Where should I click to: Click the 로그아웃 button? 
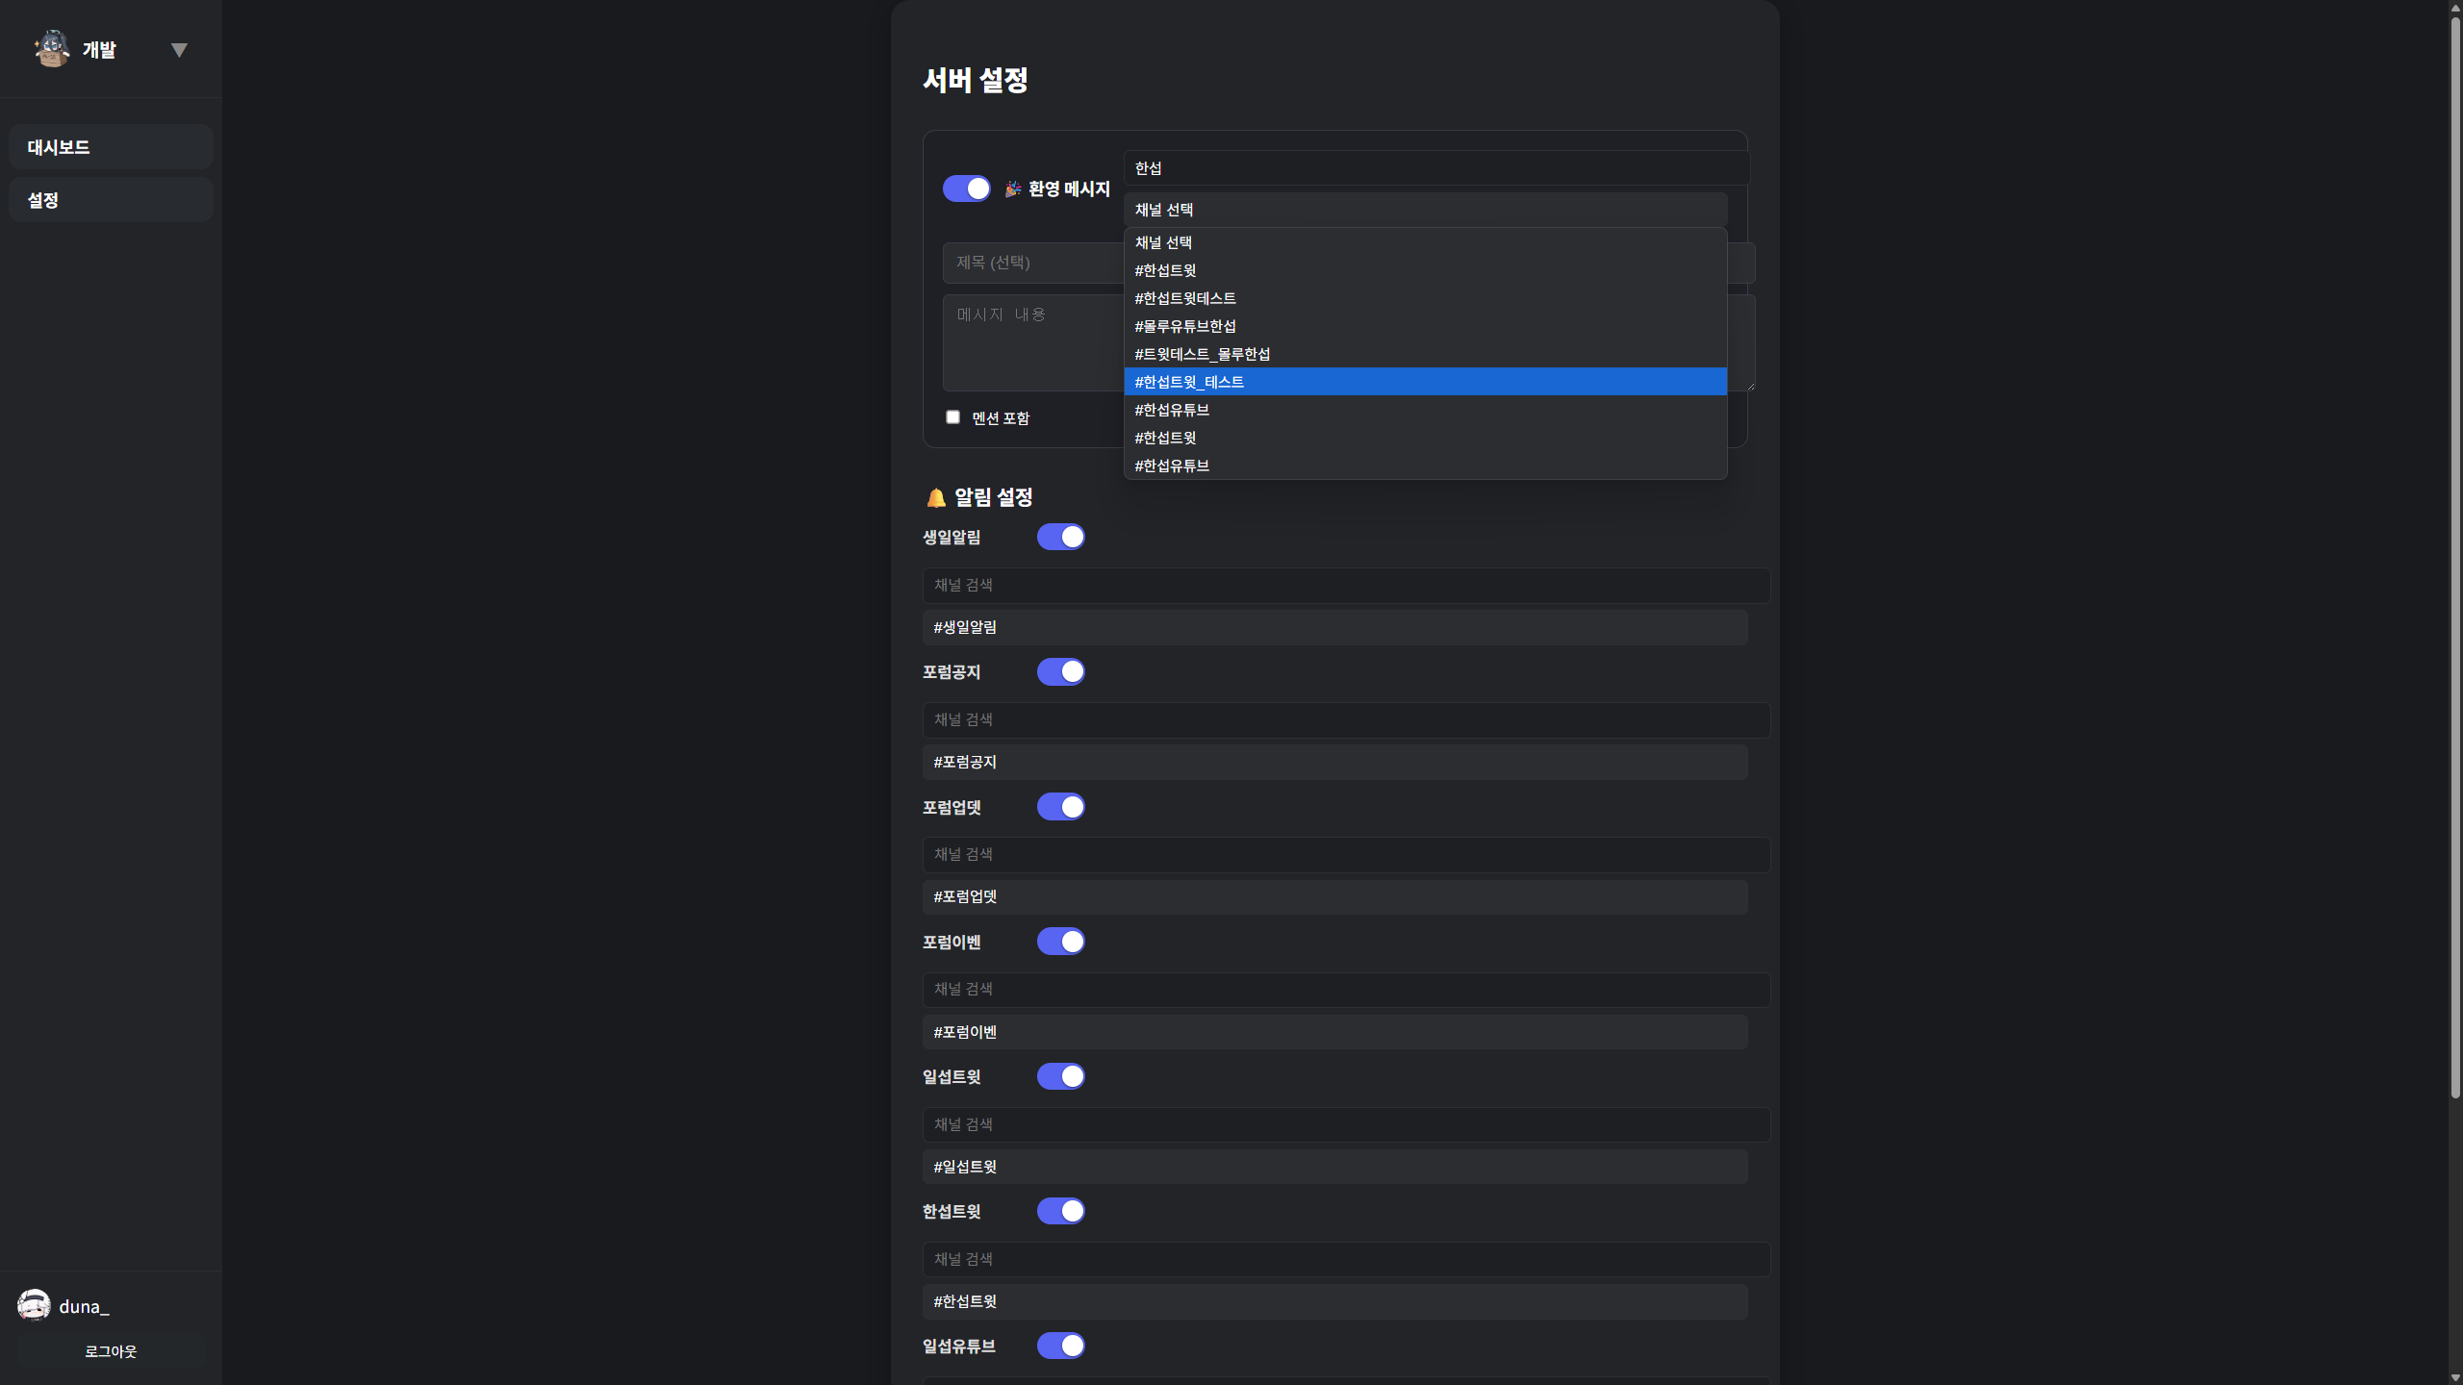pos(111,1351)
